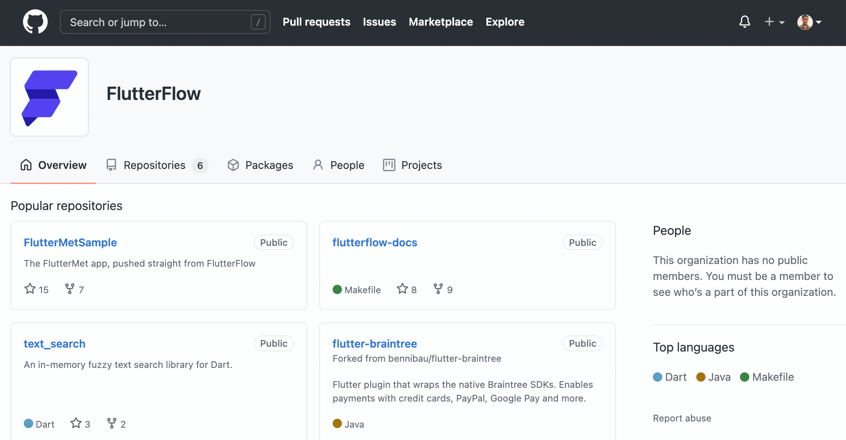The height and width of the screenshot is (440, 846).
Task: Open the Projects tab
Action: [x=413, y=165]
